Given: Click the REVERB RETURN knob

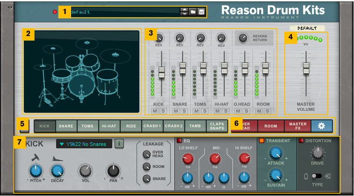Looking at the screenshot, I should click(243, 37).
